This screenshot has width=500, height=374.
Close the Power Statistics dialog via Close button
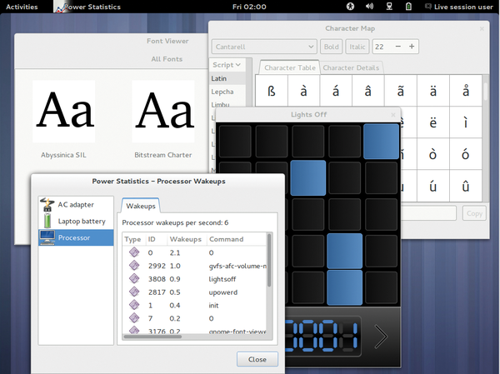[x=257, y=359]
